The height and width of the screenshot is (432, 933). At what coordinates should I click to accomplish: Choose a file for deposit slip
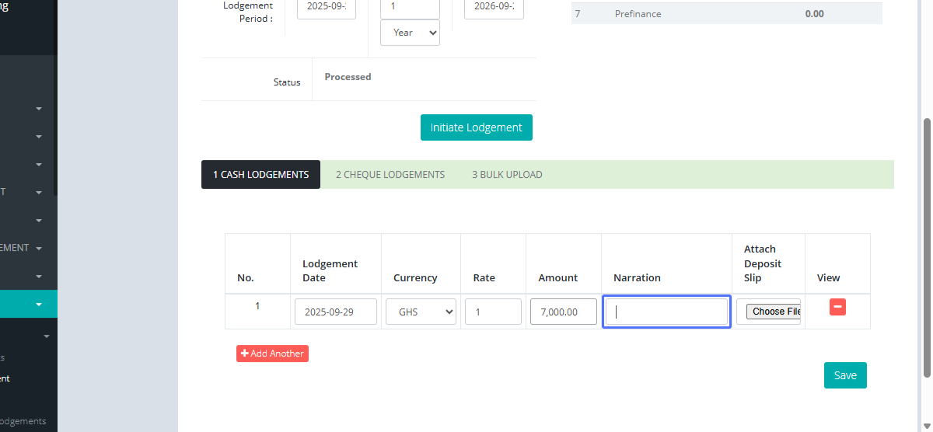pyautogui.click(x=772, y=312)
